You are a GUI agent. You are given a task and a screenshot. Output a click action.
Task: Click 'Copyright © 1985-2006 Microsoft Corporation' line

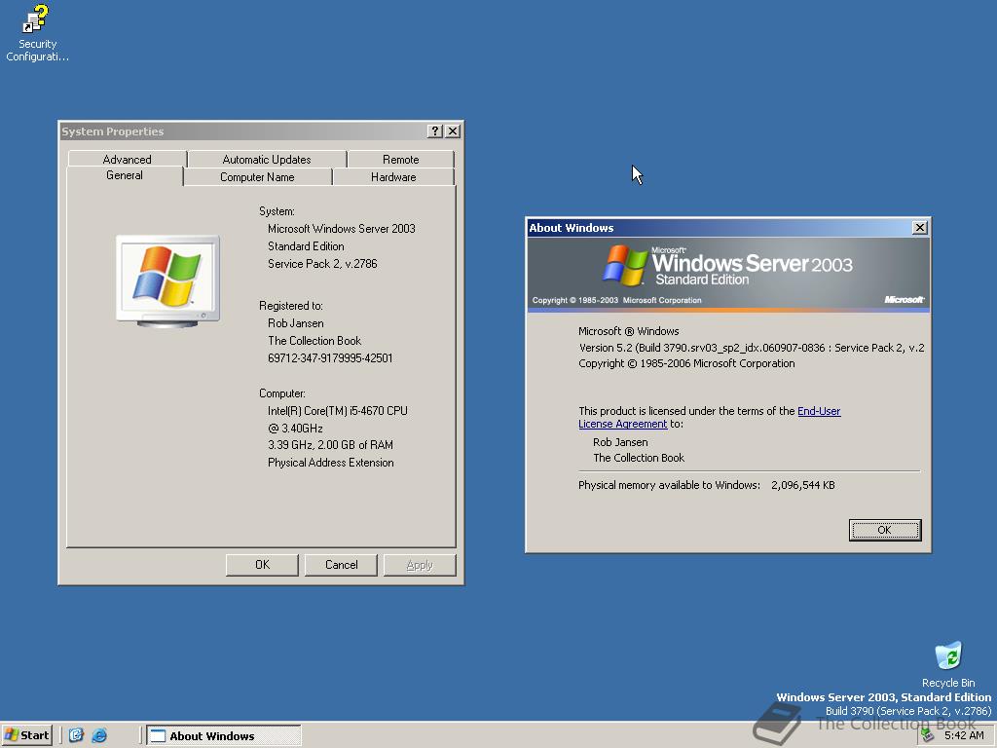click(x=686, y=363)
